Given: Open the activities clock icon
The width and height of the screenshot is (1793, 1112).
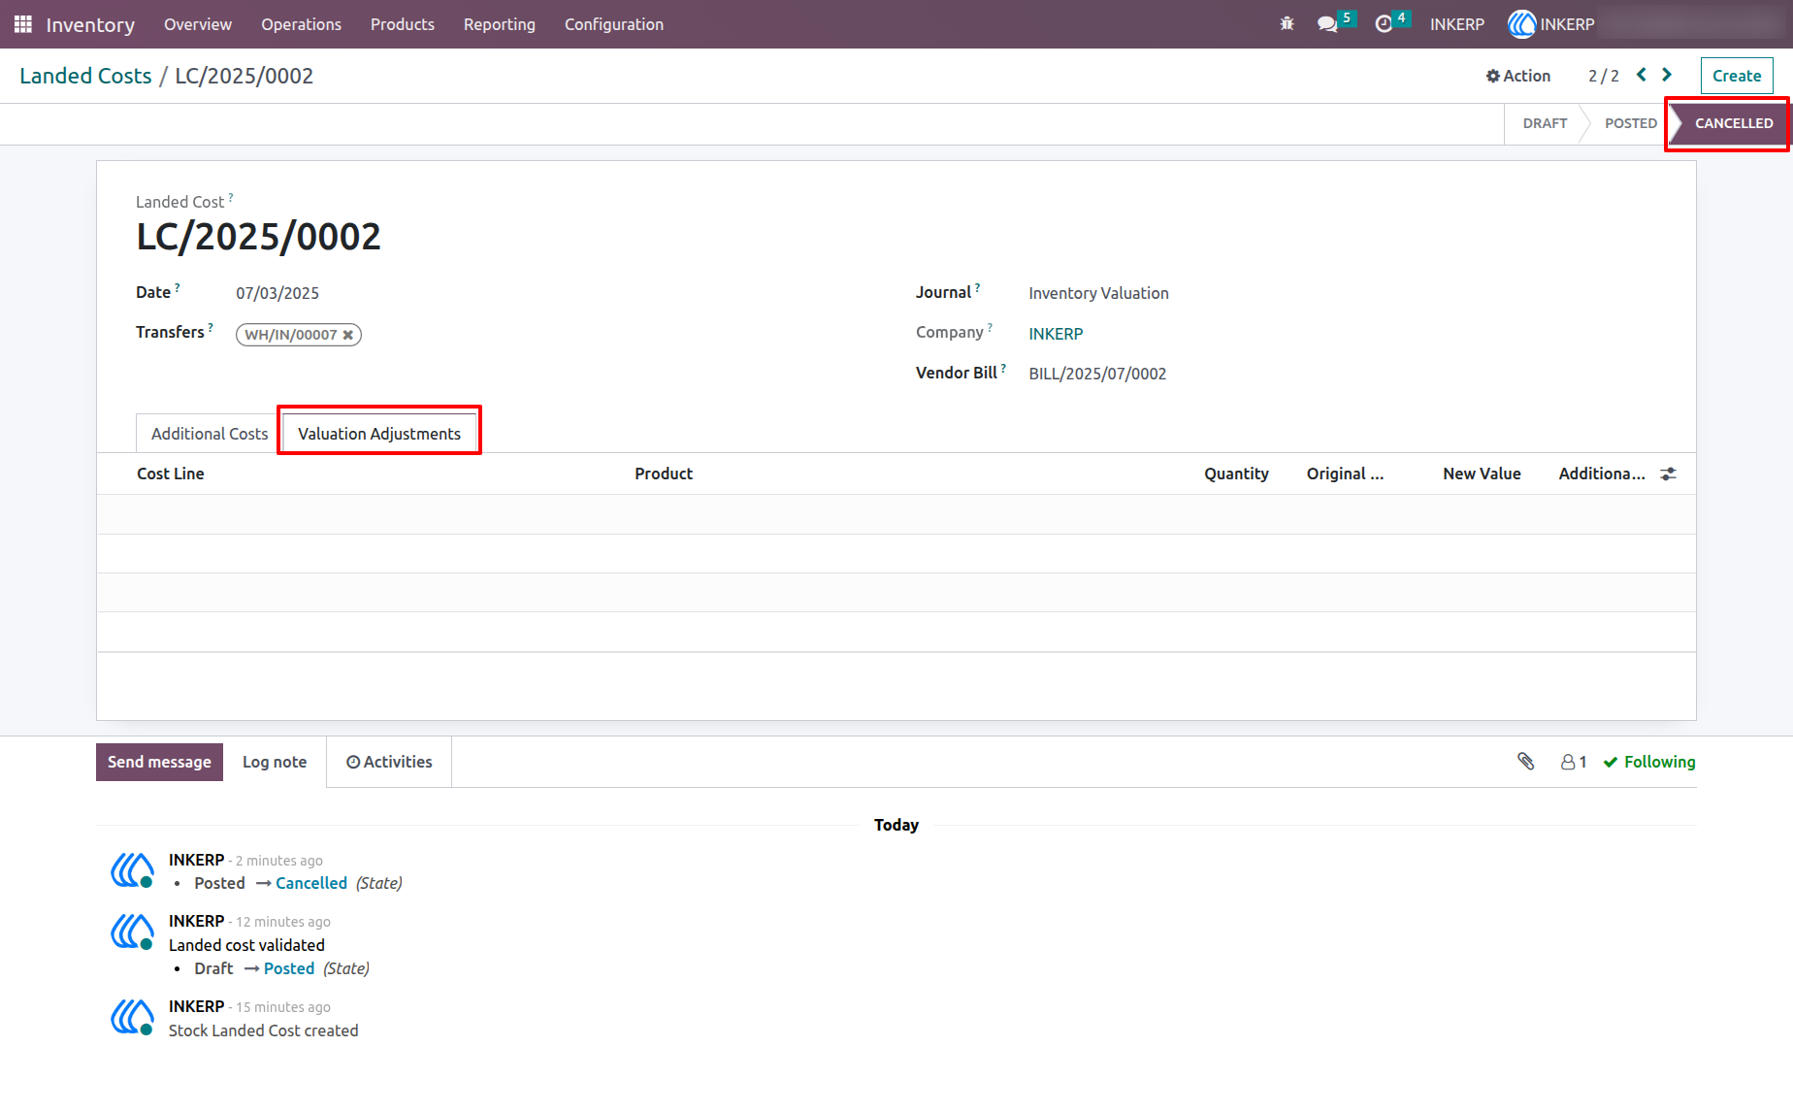Looking at the screenshot, I should (1384, 24).
